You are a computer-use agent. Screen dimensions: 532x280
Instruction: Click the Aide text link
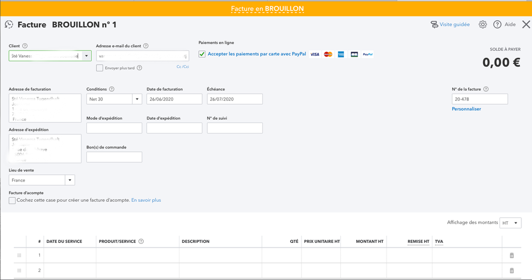point(510,24)
